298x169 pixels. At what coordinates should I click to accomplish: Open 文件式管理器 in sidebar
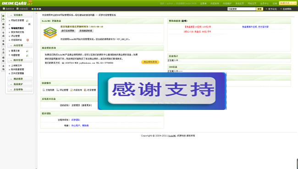tap(17, 73)
